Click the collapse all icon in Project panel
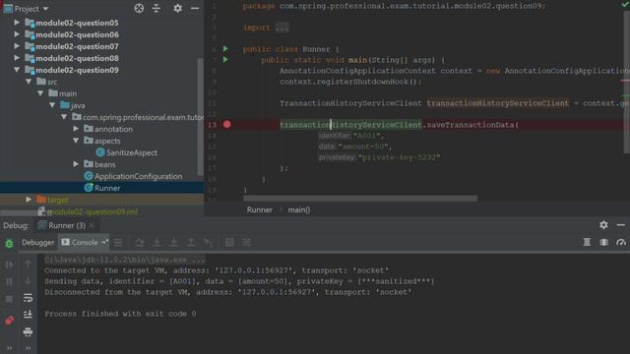Viewport: 630px width, 354px height. 157,9
